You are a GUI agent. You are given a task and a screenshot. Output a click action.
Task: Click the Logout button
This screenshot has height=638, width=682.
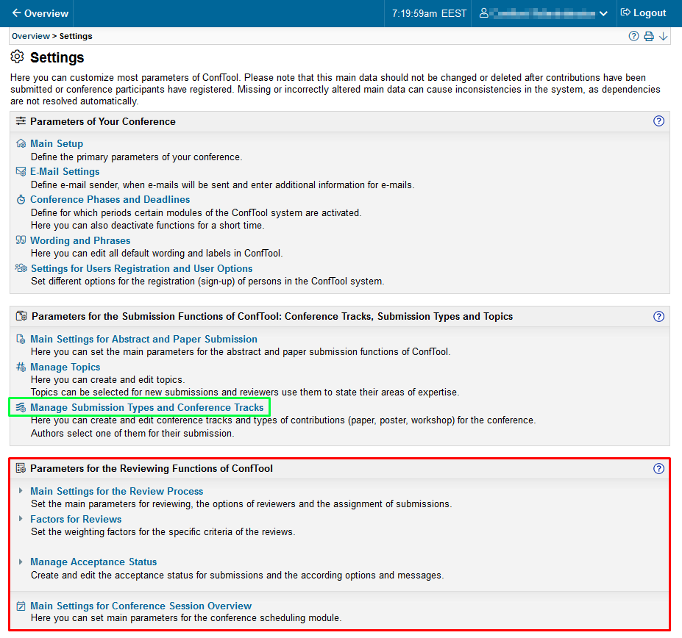coord(643,12)
